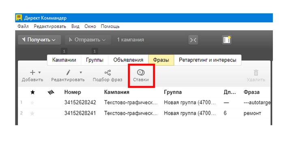Click Дл value 6 in ремонт row
Viewport: 296px width, 148px height.
point(225,113)
